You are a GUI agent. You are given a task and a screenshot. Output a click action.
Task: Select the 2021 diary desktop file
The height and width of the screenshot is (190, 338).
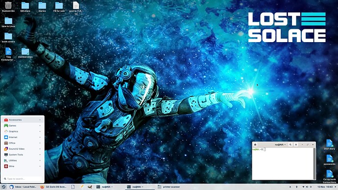pyautogui.click(x=329, y=144)
